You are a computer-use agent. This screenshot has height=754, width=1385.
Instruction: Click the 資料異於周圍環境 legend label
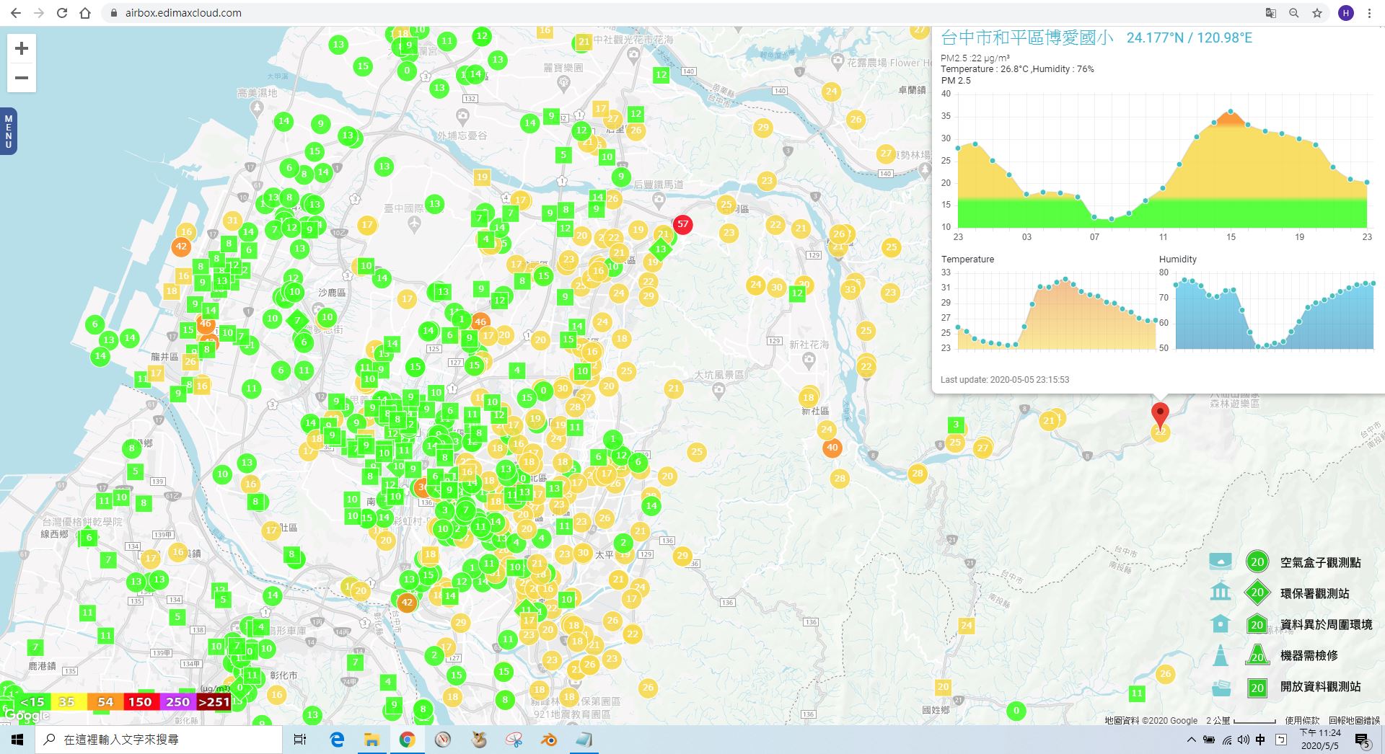tap(1326, 624)
